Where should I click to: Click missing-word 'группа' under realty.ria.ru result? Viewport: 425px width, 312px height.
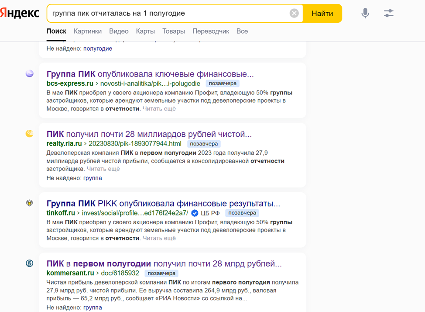point(93,178)
